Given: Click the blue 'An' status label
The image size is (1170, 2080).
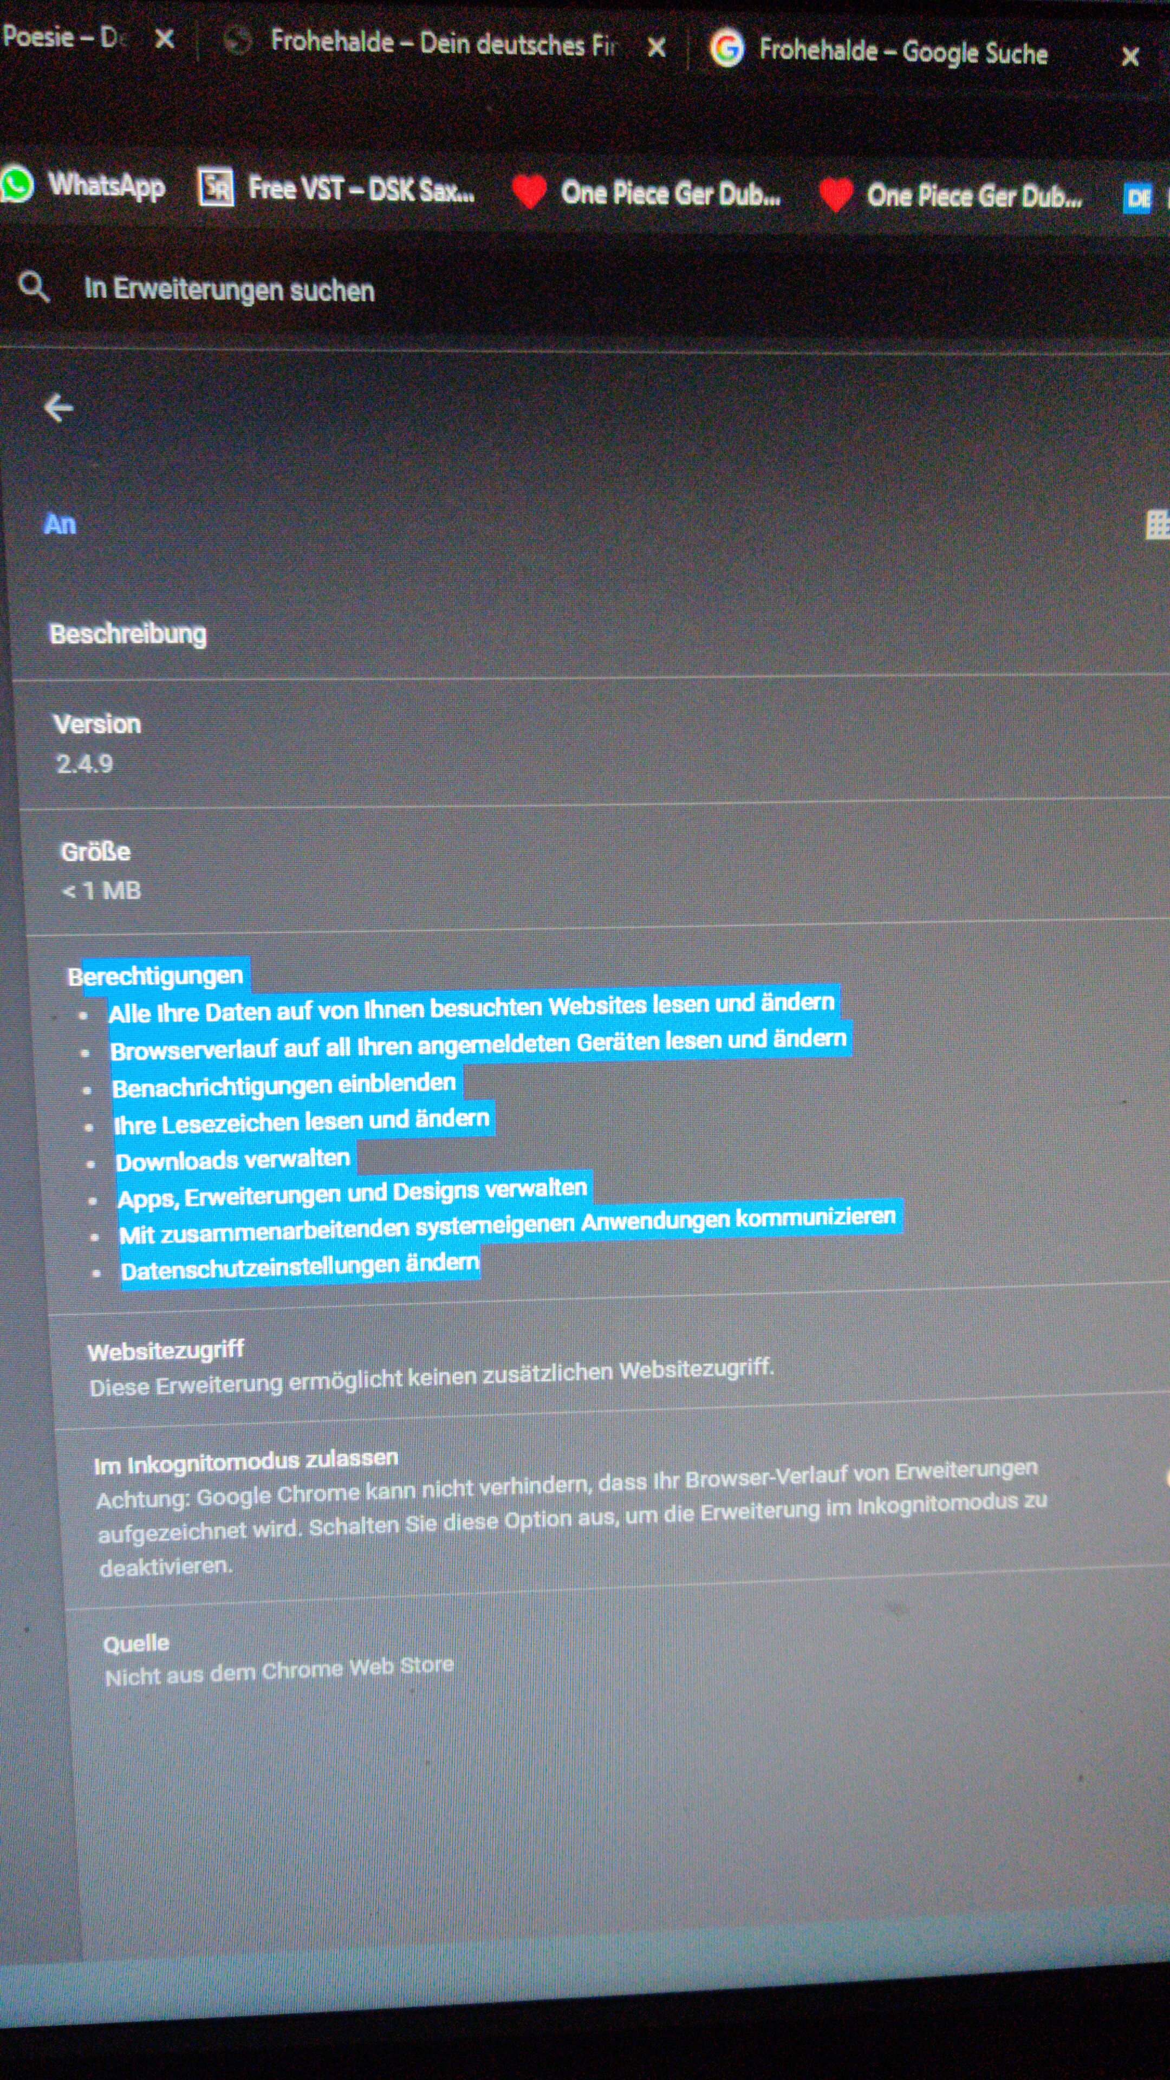Looking at the screenshot, I should [60, 524].
